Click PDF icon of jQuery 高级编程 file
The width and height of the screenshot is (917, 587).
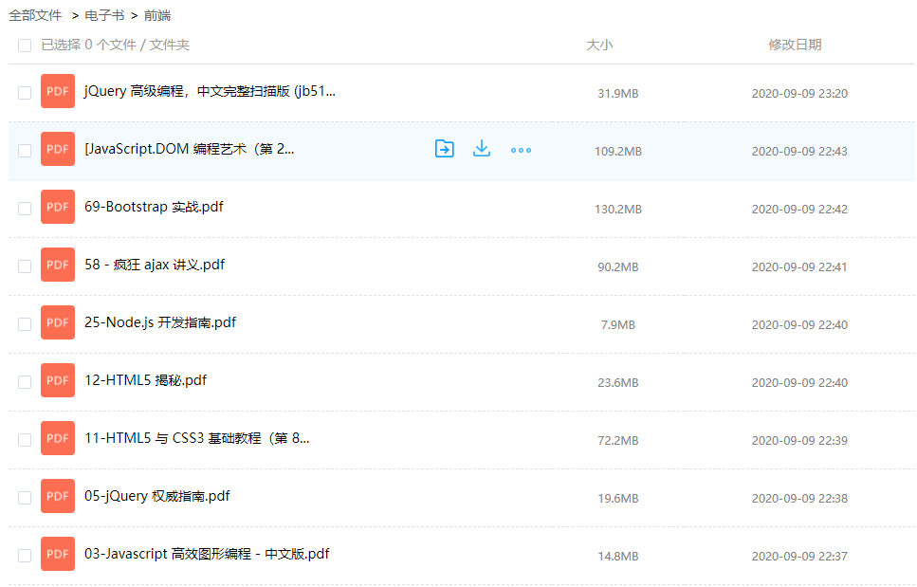57,91
